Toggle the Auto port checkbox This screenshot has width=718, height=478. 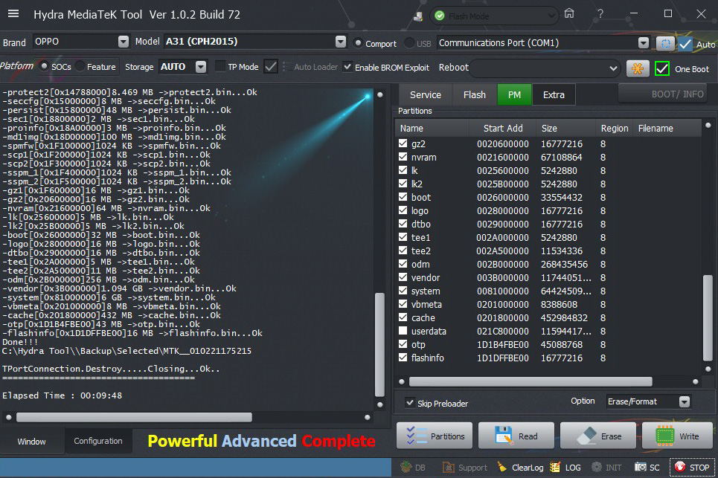(x=685, y=44)
